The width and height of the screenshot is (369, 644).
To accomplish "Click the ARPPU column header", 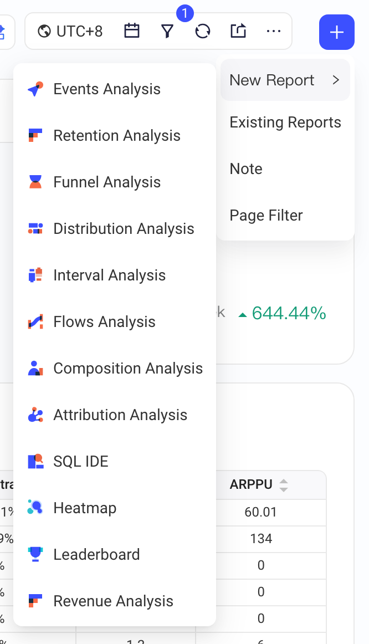I will 251,484.
